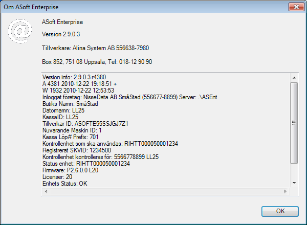Click the 'Box 852, 751 08 Uppsala' address line
307x225 pixels.
pos(97,62)
